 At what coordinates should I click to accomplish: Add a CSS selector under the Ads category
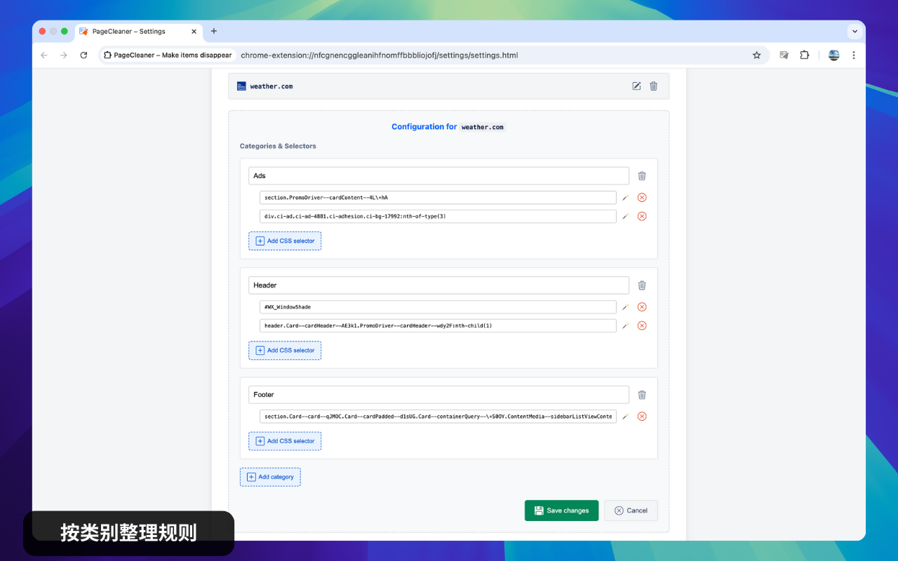[285, 241]
